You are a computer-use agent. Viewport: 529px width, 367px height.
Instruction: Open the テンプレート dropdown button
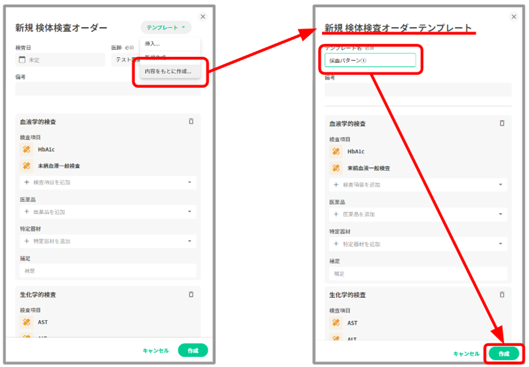coord(166,27)
